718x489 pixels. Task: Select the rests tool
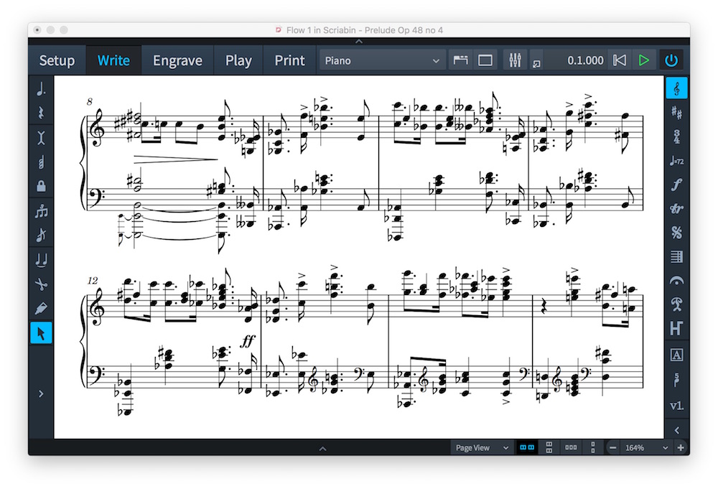41,113
